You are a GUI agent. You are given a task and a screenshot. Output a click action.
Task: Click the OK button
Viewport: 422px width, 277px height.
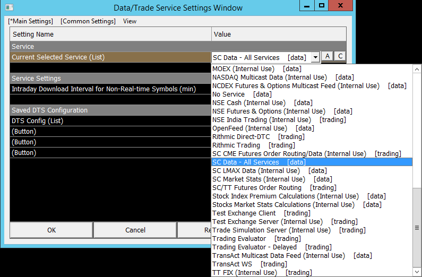(x=51, y=230)
